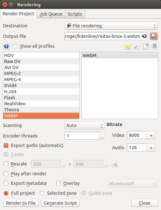This screenshot has width=161, height=210.
Task: Open the Destination File rendering dropdown
Action: (x=111, y=26)
